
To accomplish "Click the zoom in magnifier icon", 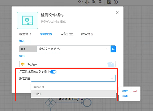I will 94,2.
